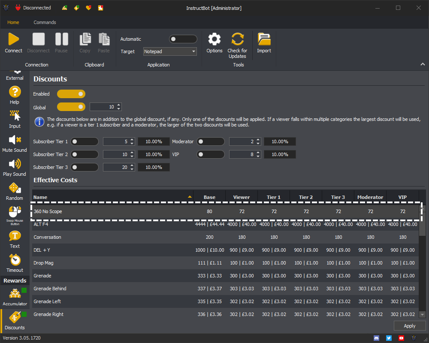Click the Apply button
Viewport: 429px width, 343px height.
coord(410,326)
